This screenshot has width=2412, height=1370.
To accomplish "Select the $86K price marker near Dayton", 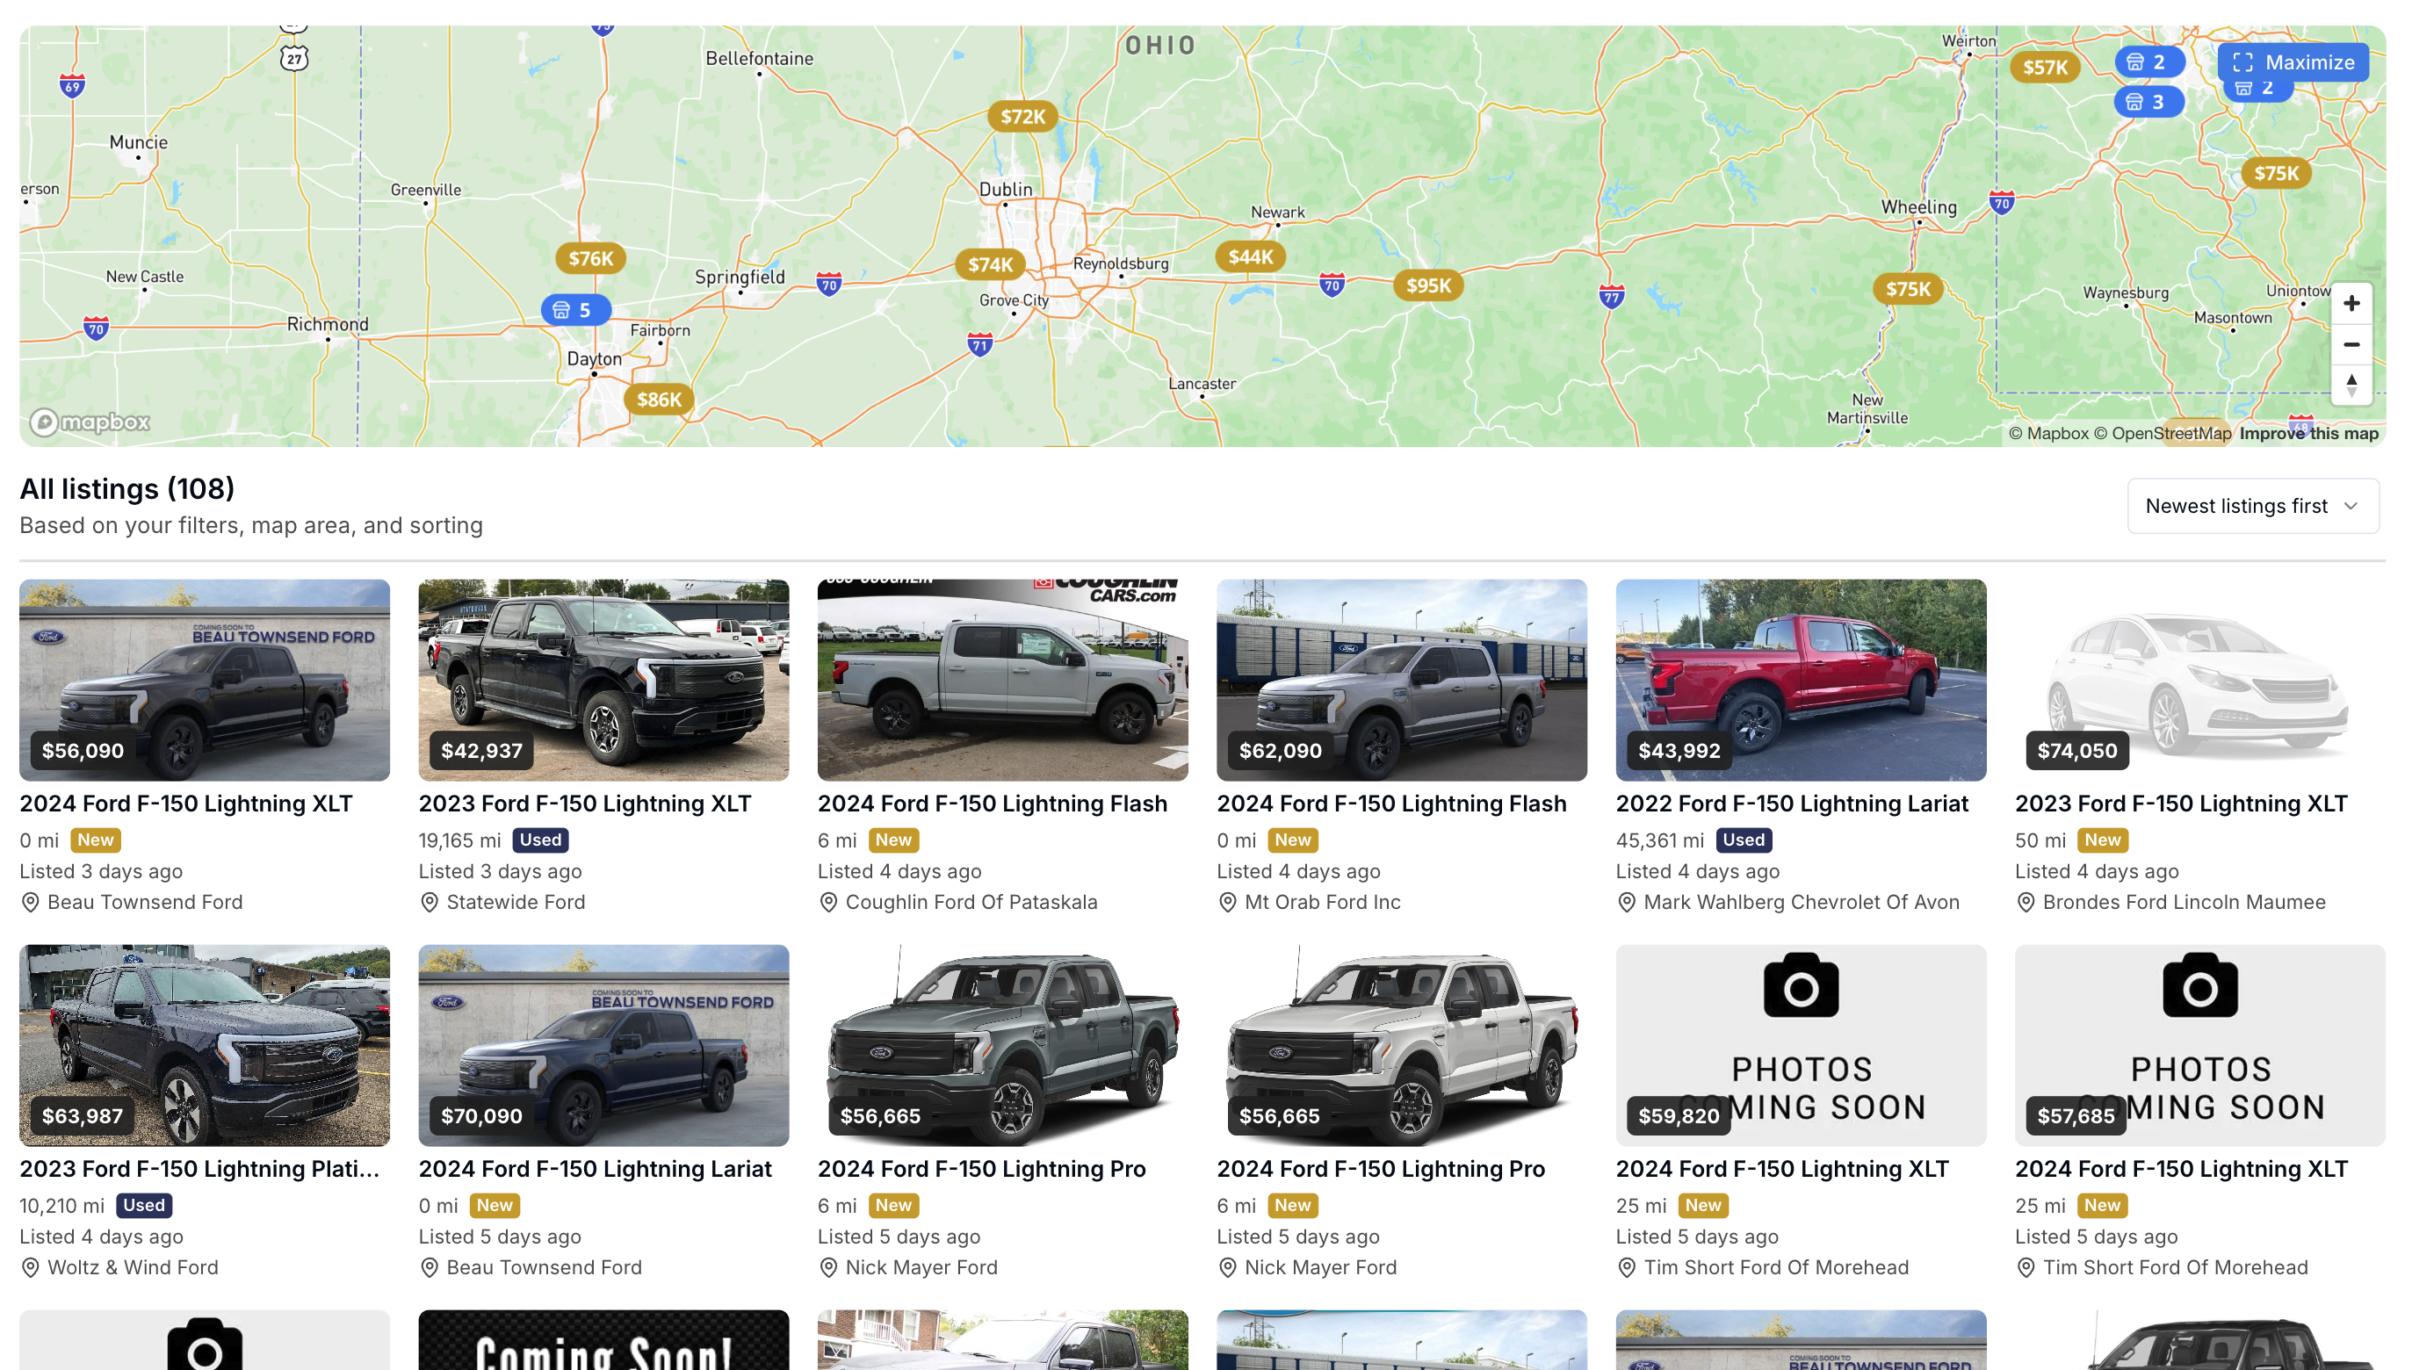I will 659,399.
